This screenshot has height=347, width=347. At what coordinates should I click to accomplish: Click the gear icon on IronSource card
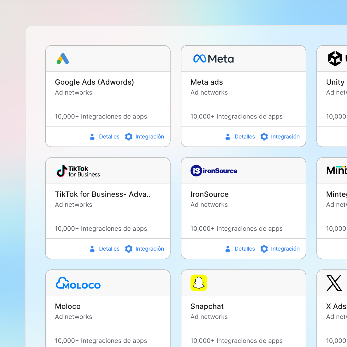pyautogui.click(x=264, y=249)
